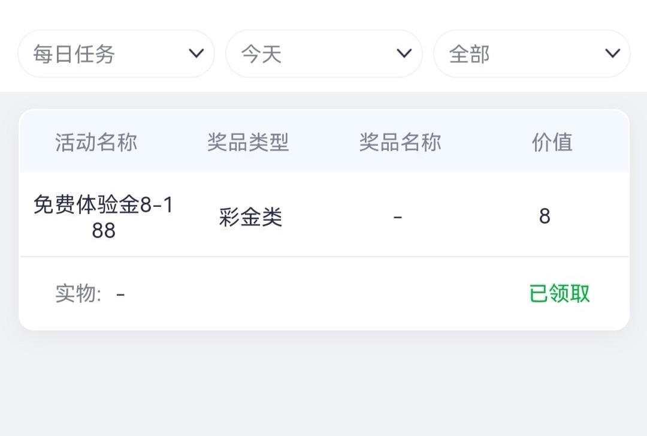Click empty gray area below the record card
The height and width of the screenshot is (436, 647).
(x=323, y=384)
